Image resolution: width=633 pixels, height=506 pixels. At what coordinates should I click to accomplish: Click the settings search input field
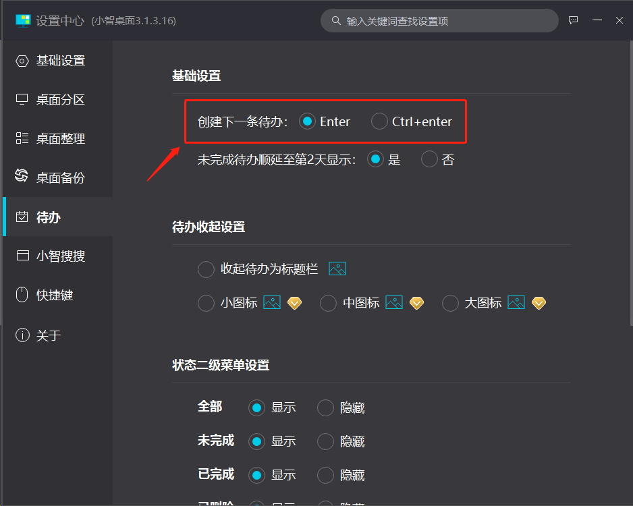click(x=439, y=20)
